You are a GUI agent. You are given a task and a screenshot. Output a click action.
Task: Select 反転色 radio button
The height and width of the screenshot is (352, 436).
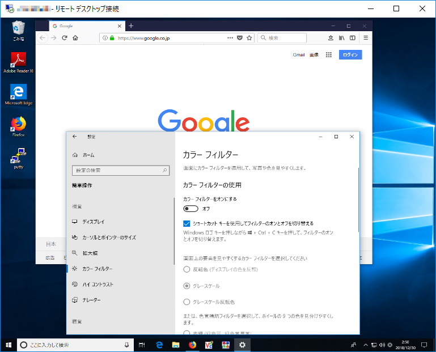(187, 269)
